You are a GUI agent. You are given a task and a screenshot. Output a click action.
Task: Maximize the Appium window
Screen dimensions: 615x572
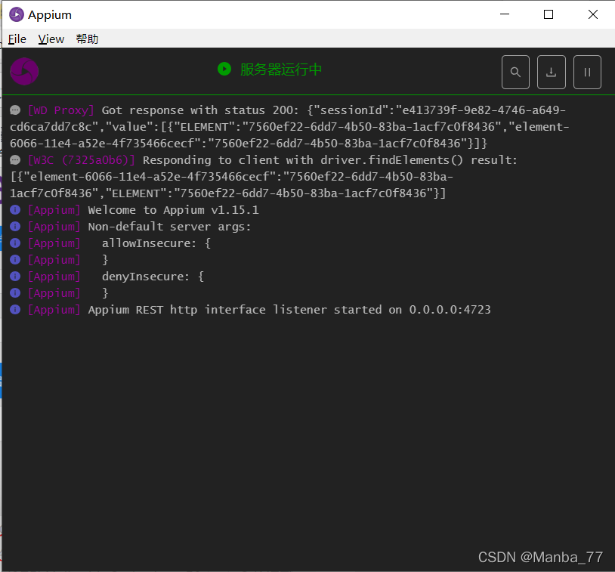[x=549, y=14]
